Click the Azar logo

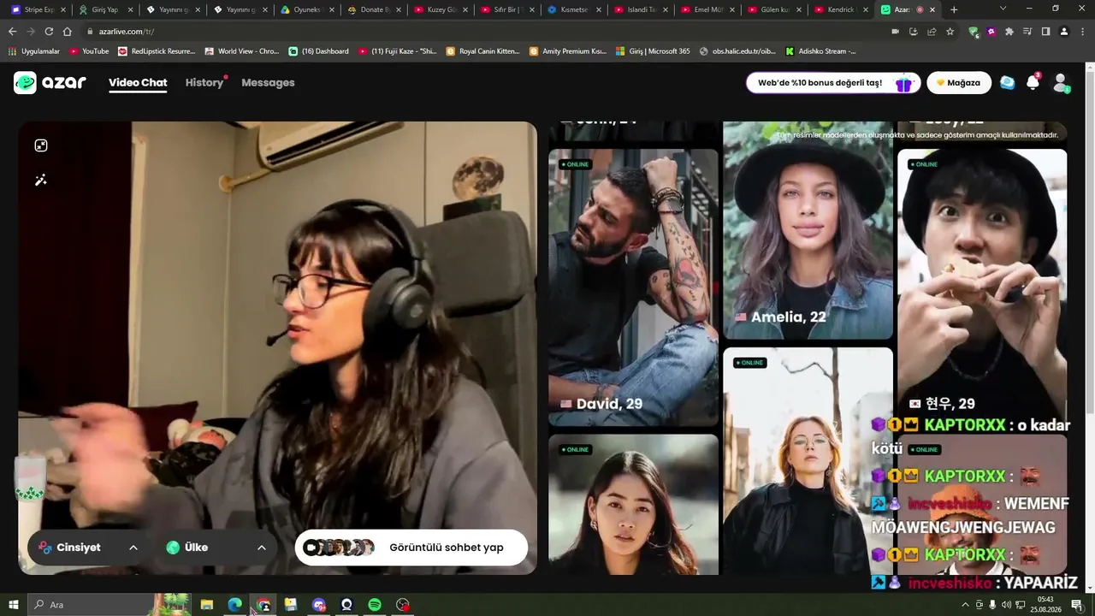(50, 82)
